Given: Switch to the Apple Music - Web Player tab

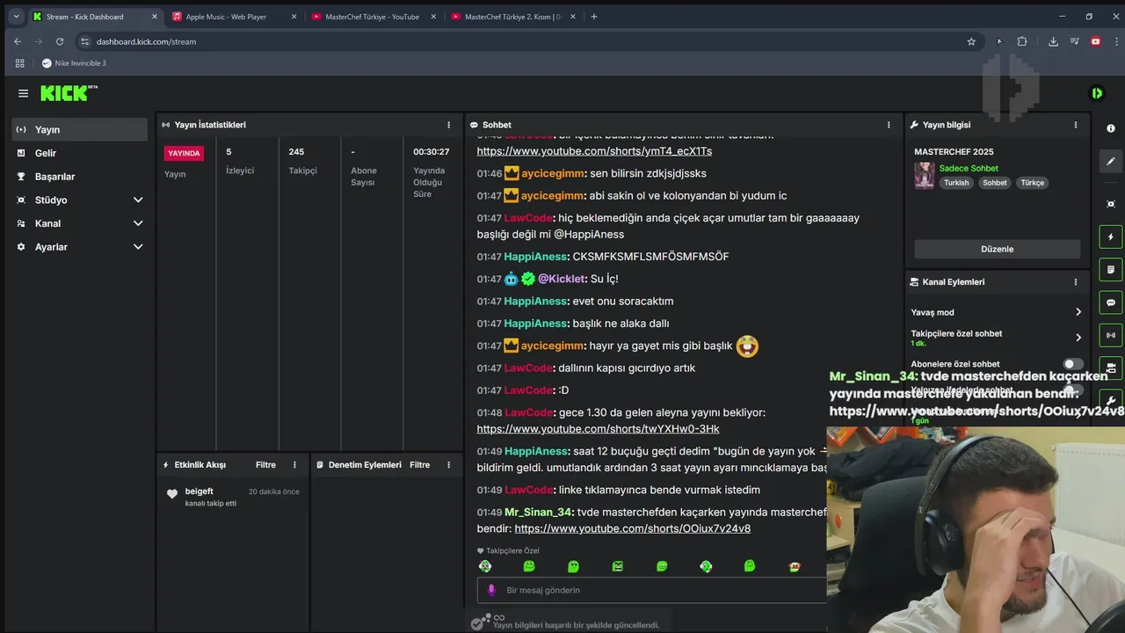Looking at the screenshot, I should coord(234,17).
